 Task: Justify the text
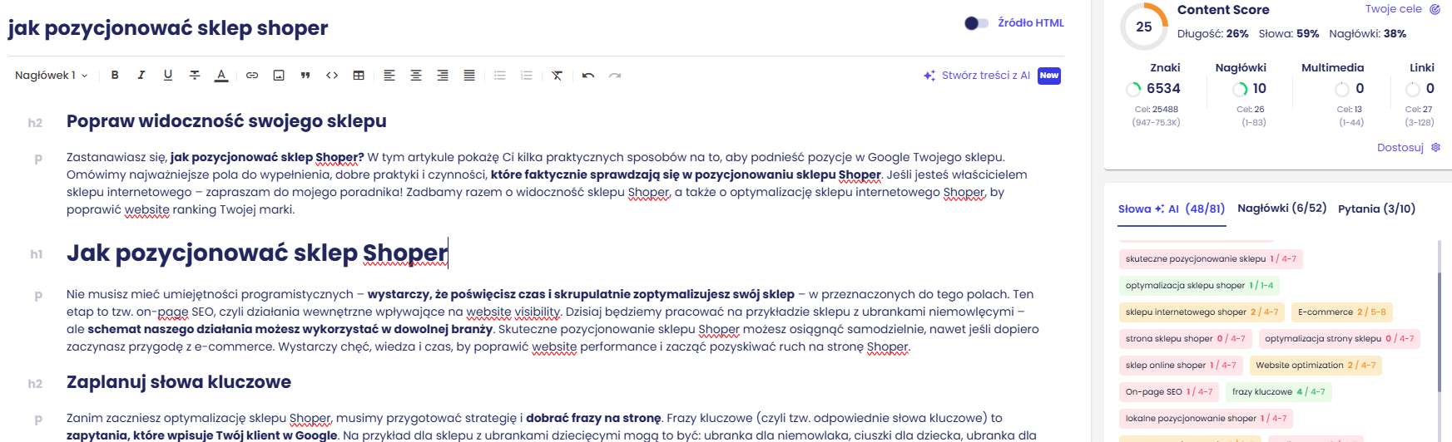(x=469, y=76)
